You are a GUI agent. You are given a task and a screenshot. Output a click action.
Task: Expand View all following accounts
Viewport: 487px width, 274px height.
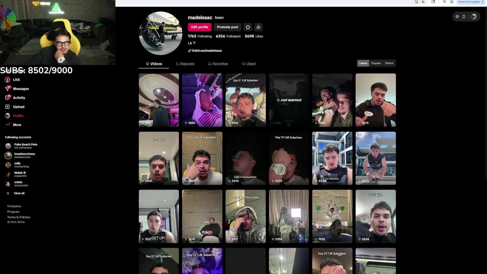15,193
